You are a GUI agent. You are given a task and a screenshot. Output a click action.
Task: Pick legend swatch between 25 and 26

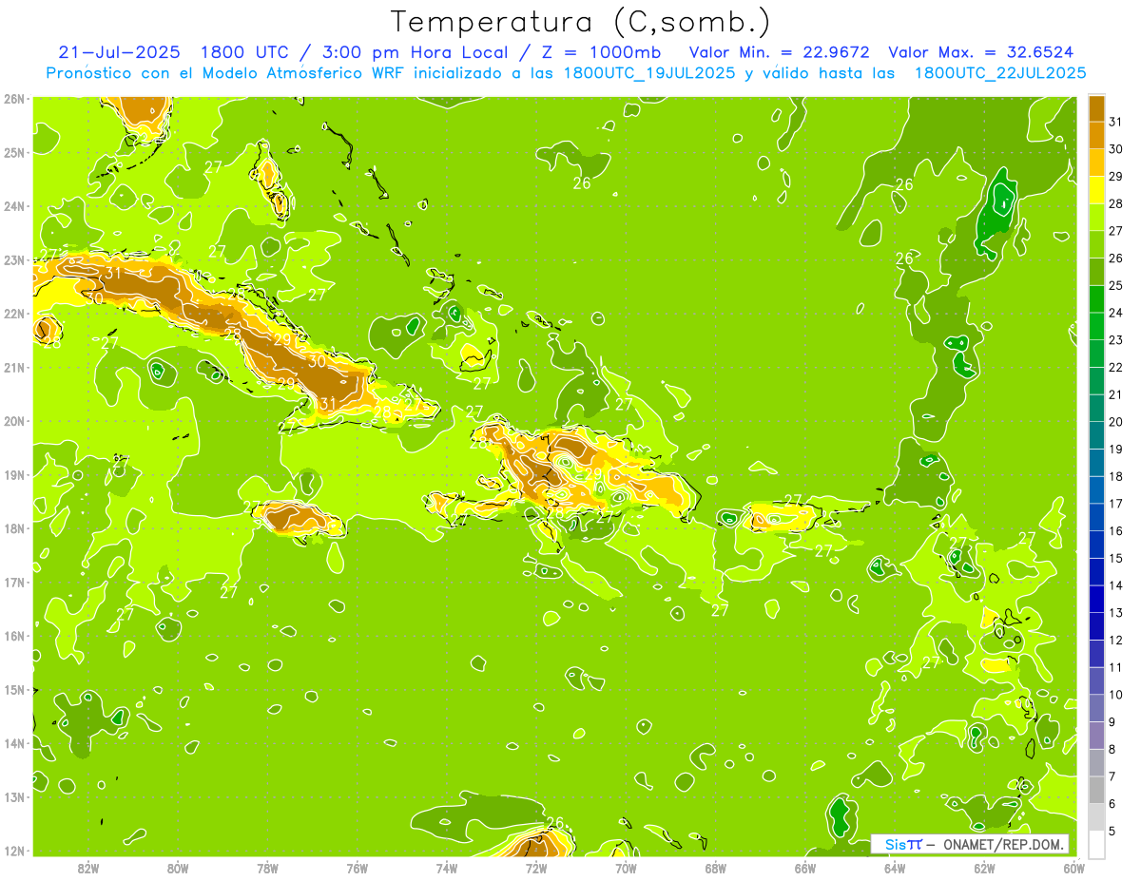tap(1096, 272)
